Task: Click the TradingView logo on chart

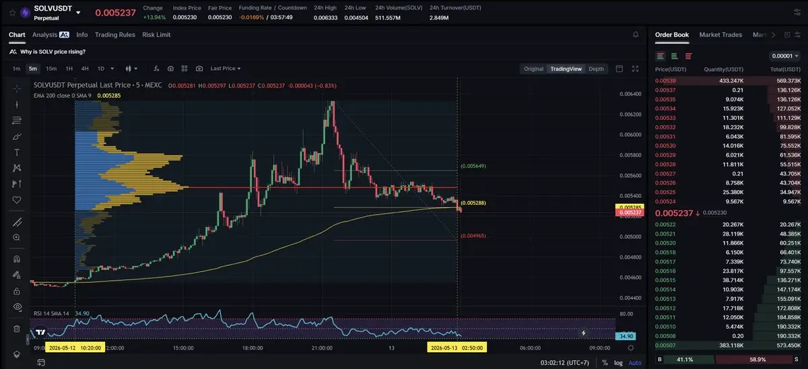Action: 41,332
